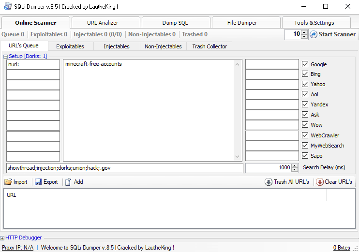Uncheck the Google search engine checkbox

pos(305,64)
